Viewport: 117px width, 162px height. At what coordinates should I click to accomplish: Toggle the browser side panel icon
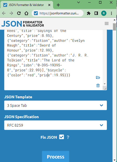coord(96,13)
